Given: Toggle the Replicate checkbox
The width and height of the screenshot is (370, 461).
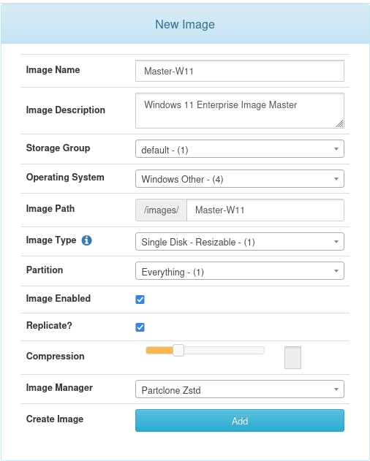Looking at the screenshot, I should click(x=140, y=327).
